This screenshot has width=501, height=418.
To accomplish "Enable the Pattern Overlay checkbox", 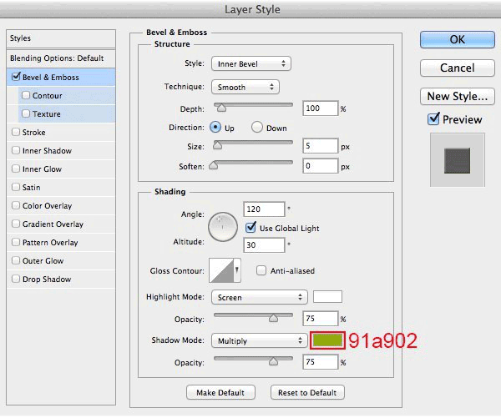I will [16, 242].
